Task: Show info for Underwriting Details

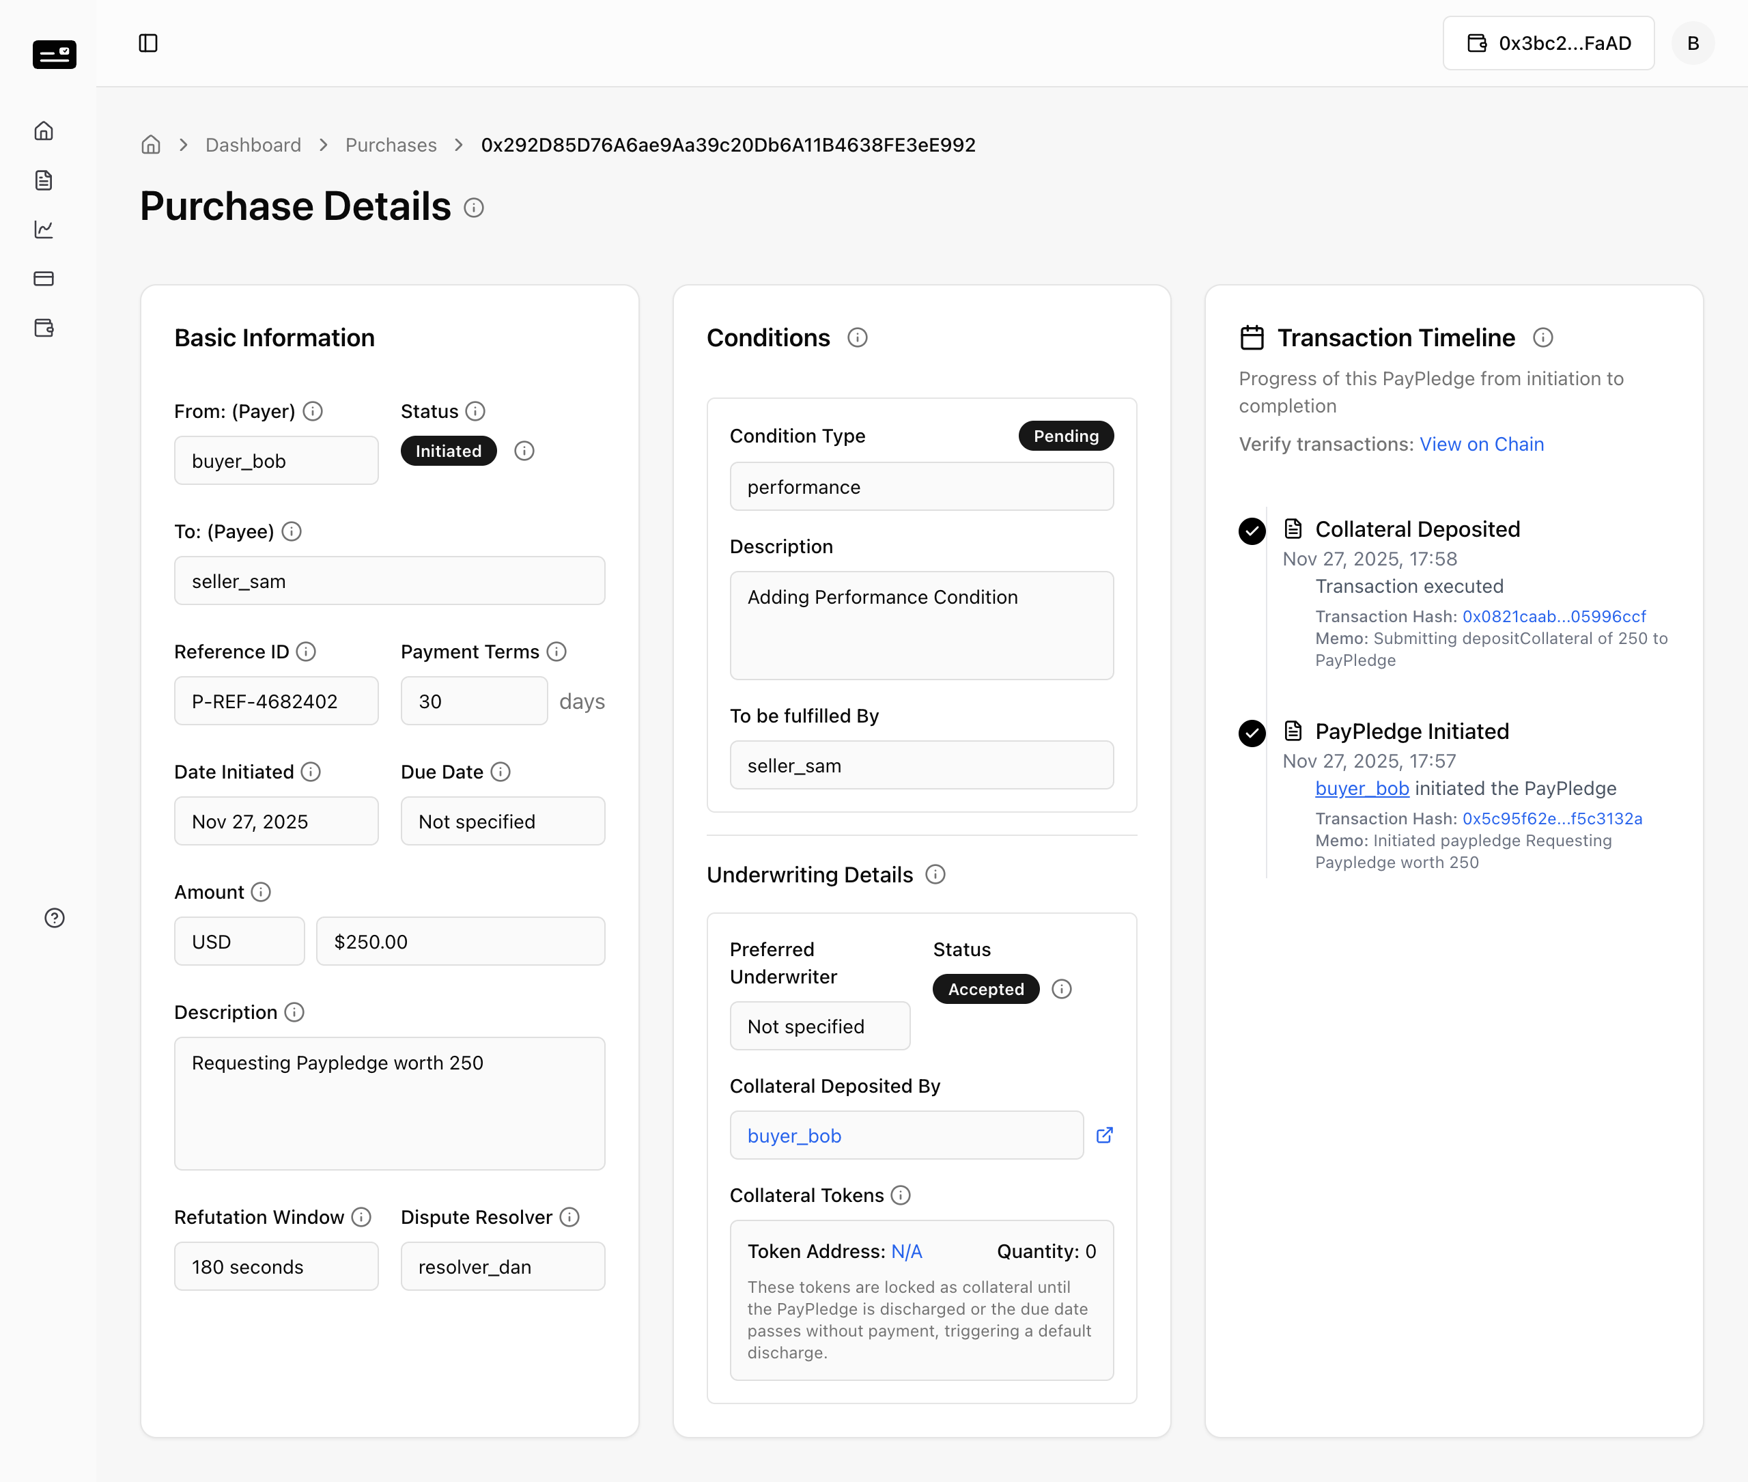Action: pos(935,875)
